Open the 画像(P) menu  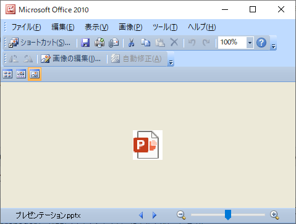click(x=130, y=27)
